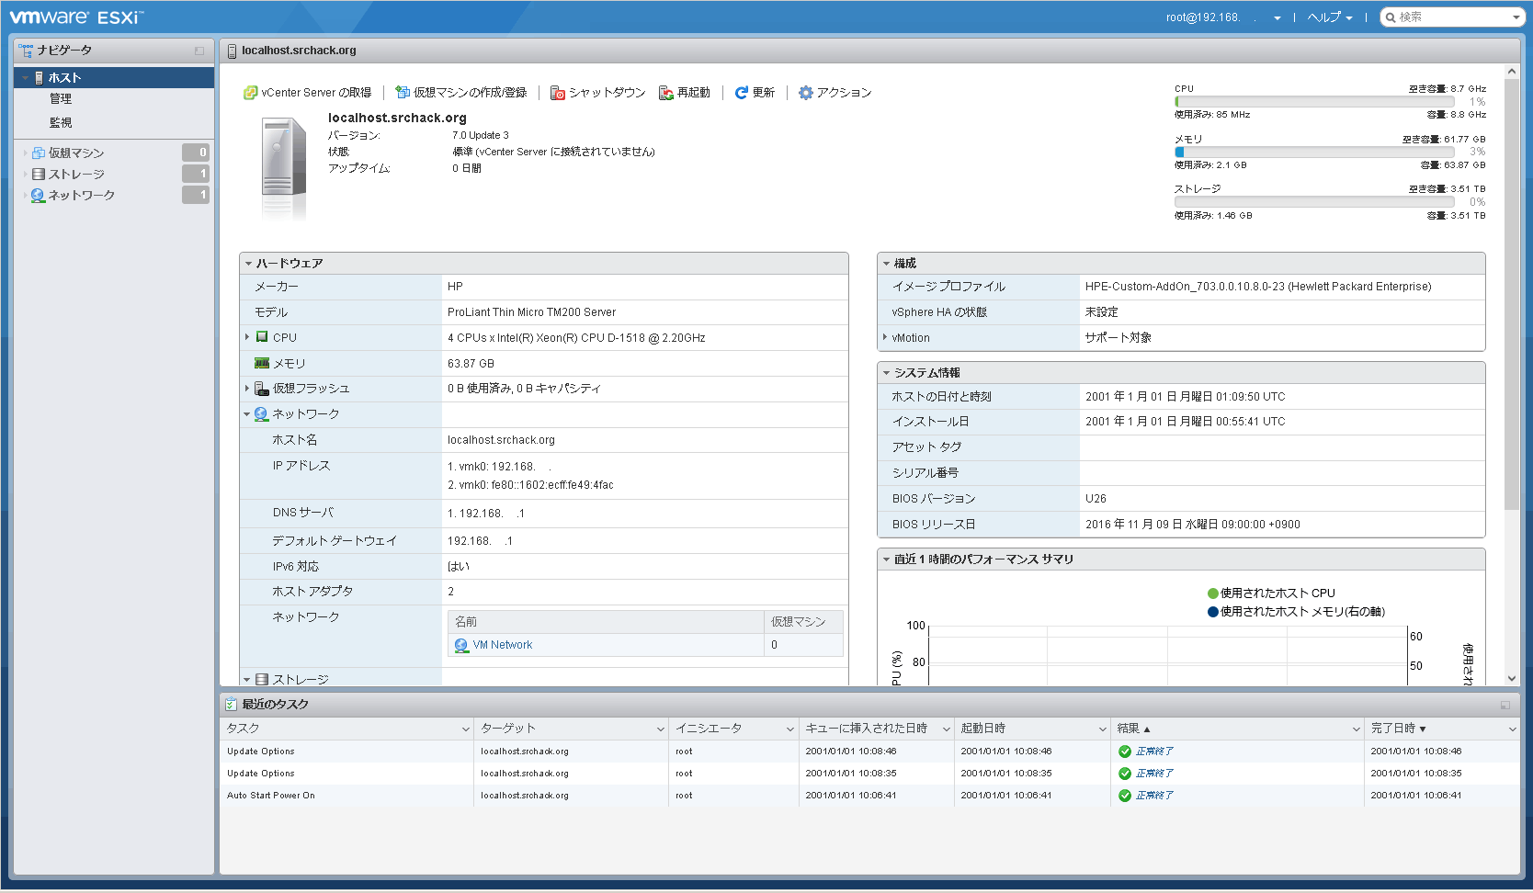Collapse the System Information panel
Image resolution: width=1533 pixels, height=893 pixels.
pyautogui.click(x=886, y=373)
